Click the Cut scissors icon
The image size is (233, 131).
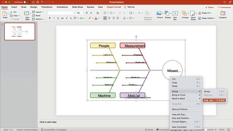coord(11,12)
